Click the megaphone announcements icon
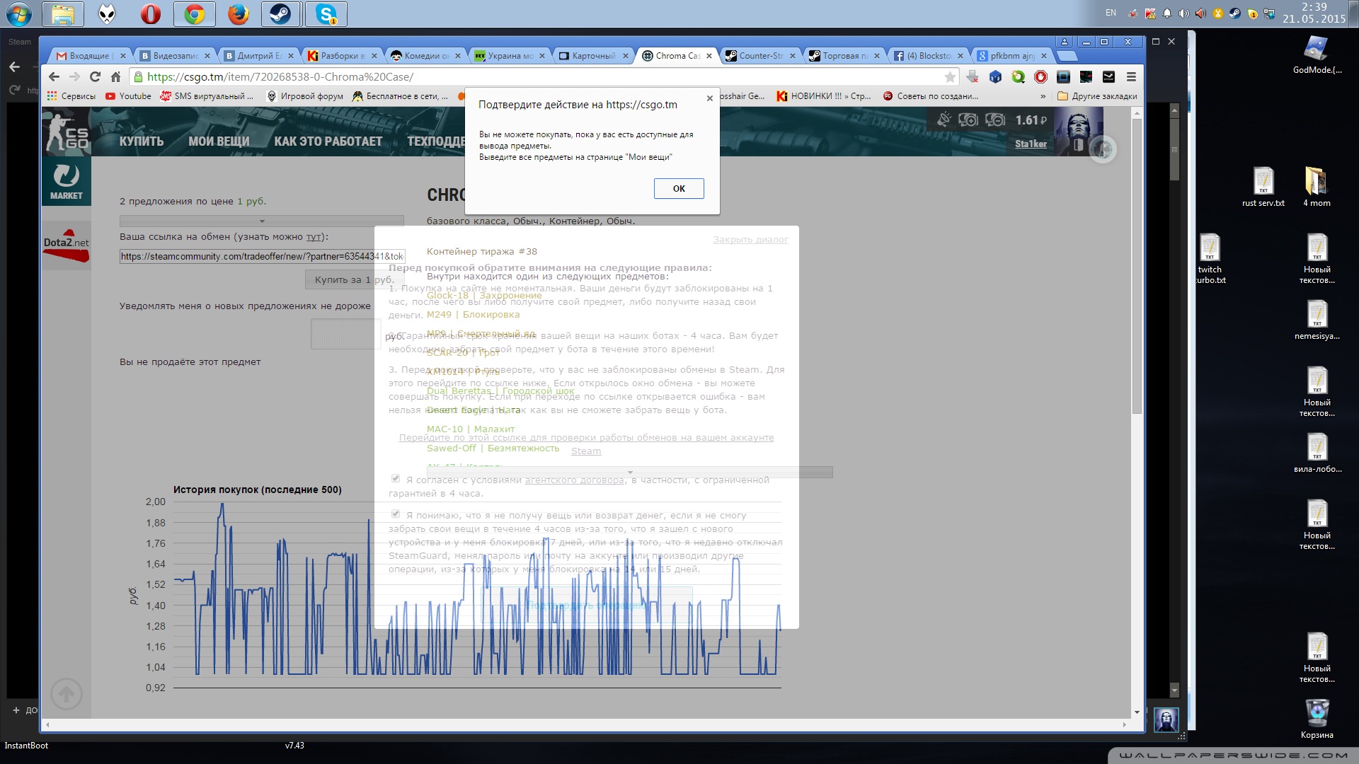This screenshot has width=1359, height=764. pos(944,120)
